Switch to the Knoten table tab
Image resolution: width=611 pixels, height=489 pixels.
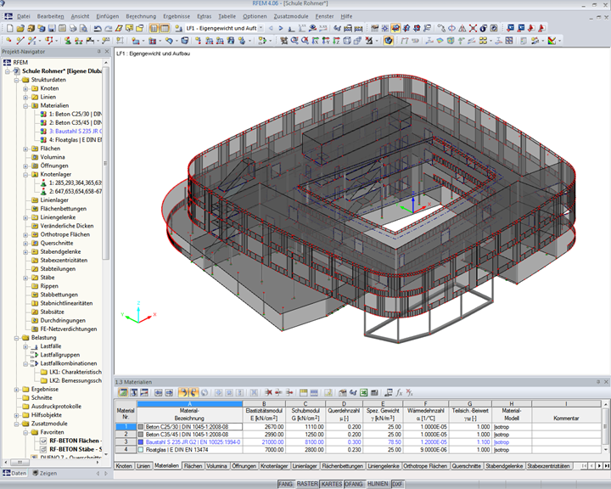[x=124, y=466]
